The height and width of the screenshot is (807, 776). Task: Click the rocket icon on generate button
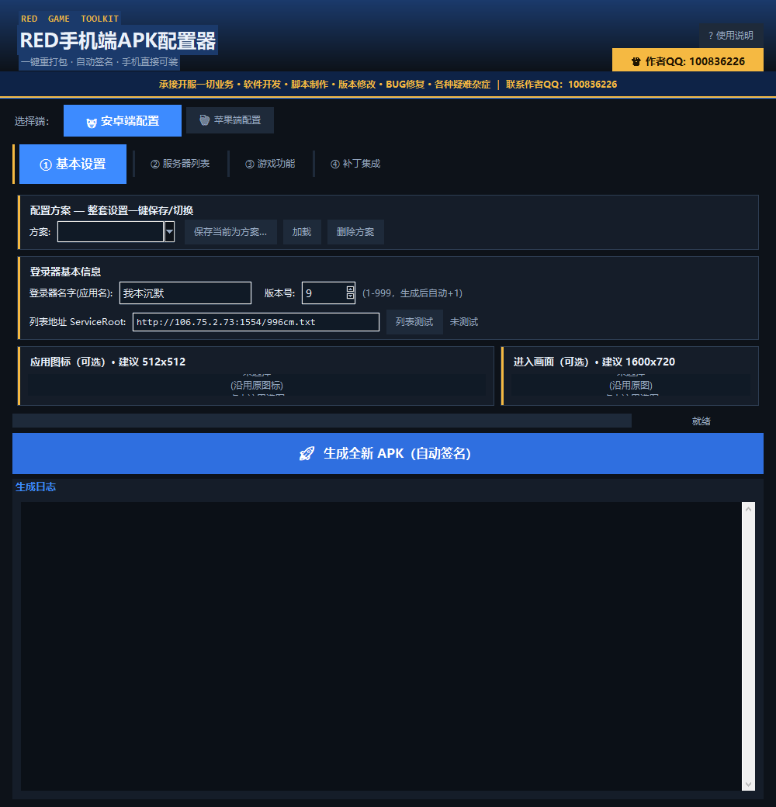(307, 453)
